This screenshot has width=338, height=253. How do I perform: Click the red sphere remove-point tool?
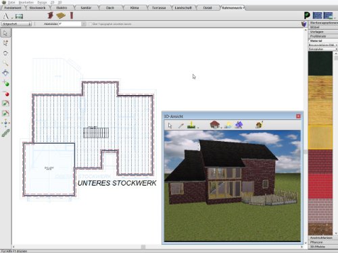[6, 94]
